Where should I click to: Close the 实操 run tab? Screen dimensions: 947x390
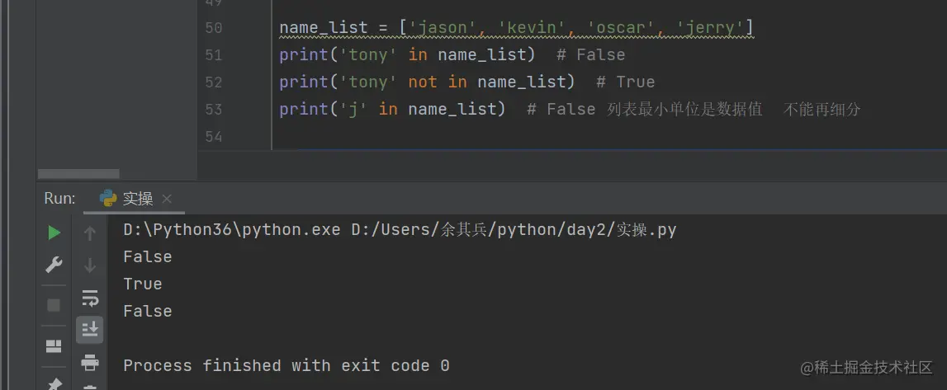tap(167, 199)
